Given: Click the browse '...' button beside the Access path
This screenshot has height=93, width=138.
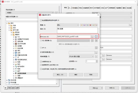Looking at the screenshot, I should point(92,37).
